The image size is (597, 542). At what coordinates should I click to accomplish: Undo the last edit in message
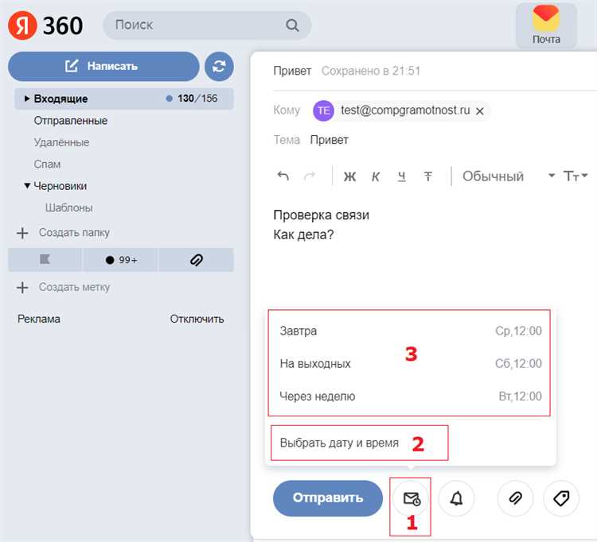pyautogui.click(x=283, y=176)
